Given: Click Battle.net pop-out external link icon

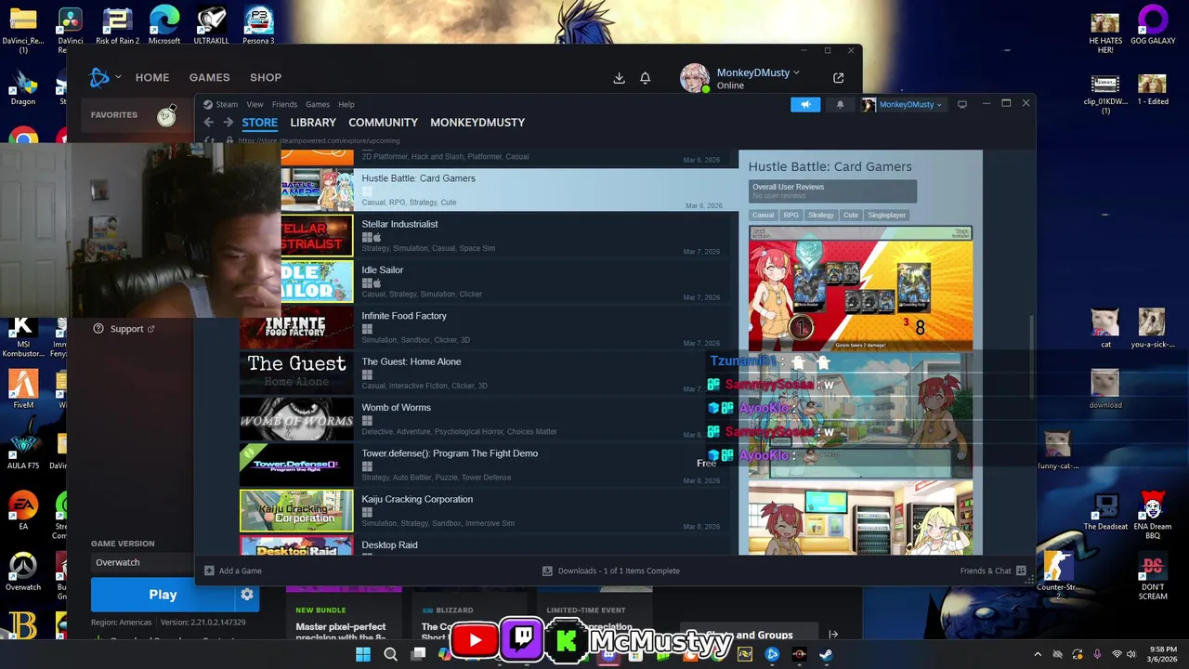Looking at the screenshot, I should pyautogui.click(x=839, y=78).
